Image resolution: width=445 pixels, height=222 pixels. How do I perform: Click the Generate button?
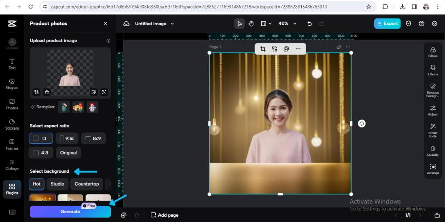70,211
